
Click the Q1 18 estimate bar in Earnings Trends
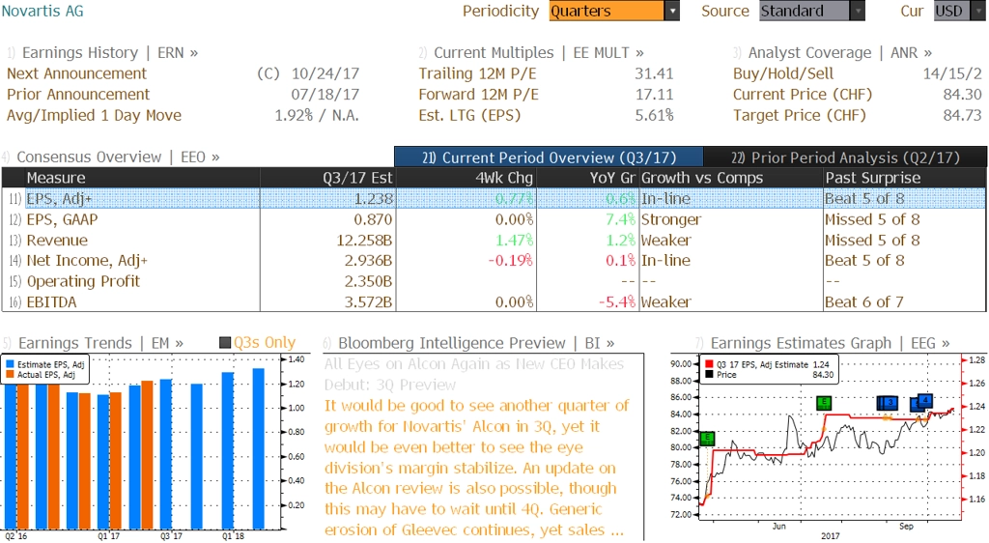(x=228, y=450)
